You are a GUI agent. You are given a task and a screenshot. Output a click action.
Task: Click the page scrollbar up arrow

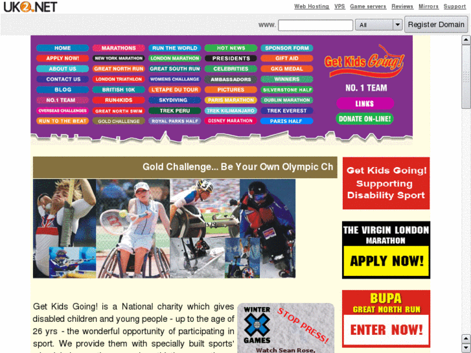click(x=466, y=40)
